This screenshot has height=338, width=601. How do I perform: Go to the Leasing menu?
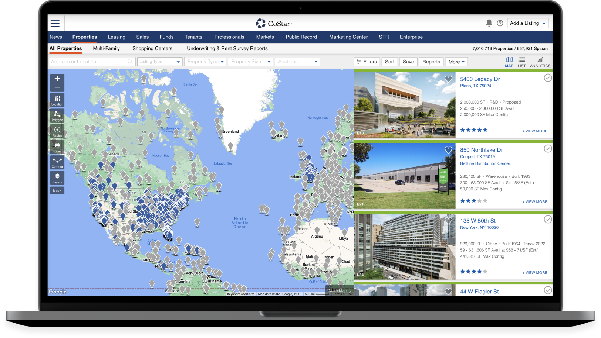[x=117, y=37]
